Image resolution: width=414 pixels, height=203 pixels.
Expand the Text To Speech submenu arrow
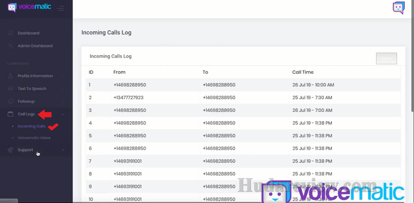click(63, 89)
